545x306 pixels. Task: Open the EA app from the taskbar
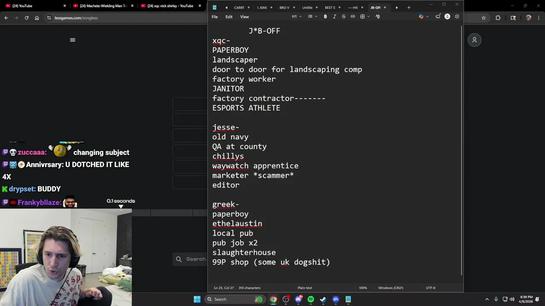click(x=336, y=299)
